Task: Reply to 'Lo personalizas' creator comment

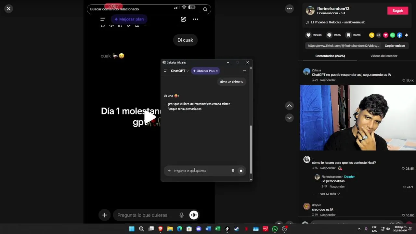Action: click(x=337, y=187)
